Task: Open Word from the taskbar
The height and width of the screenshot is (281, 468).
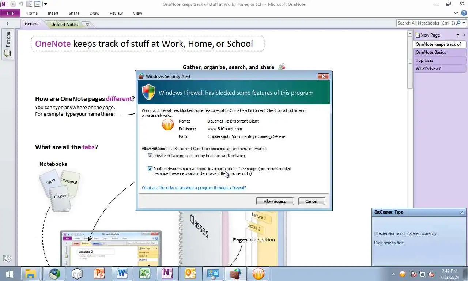Action: click(x=122, y=274)
